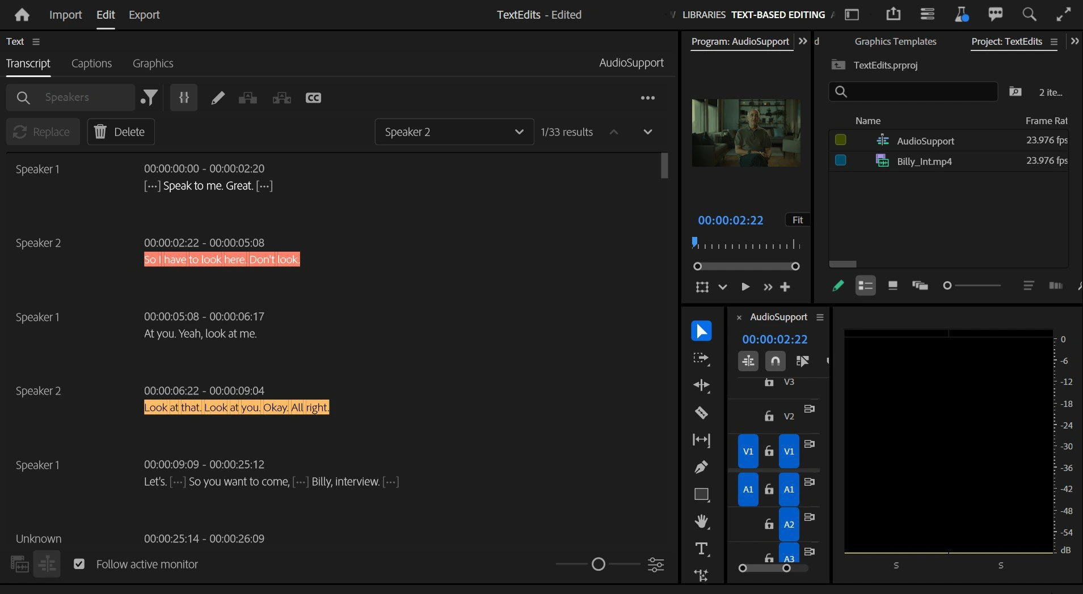Click the Home icon
Image resolution: width=1083 pixels, height=594 pixels.
[x=22, y=15]
